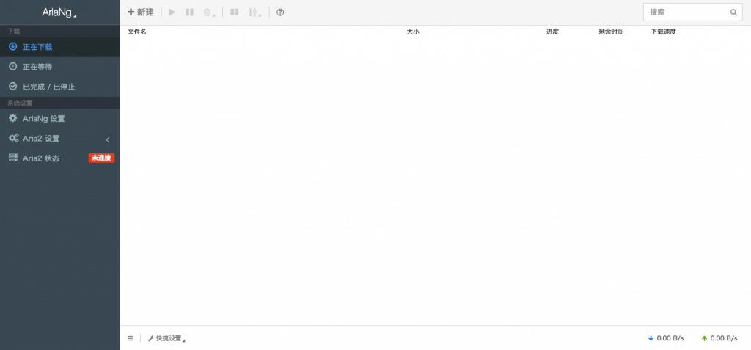Image resolution: width=751 pixels, height=350 pixels.
Task: Select 正在下载 in the sidebar
Action: [x=37, y=47]
